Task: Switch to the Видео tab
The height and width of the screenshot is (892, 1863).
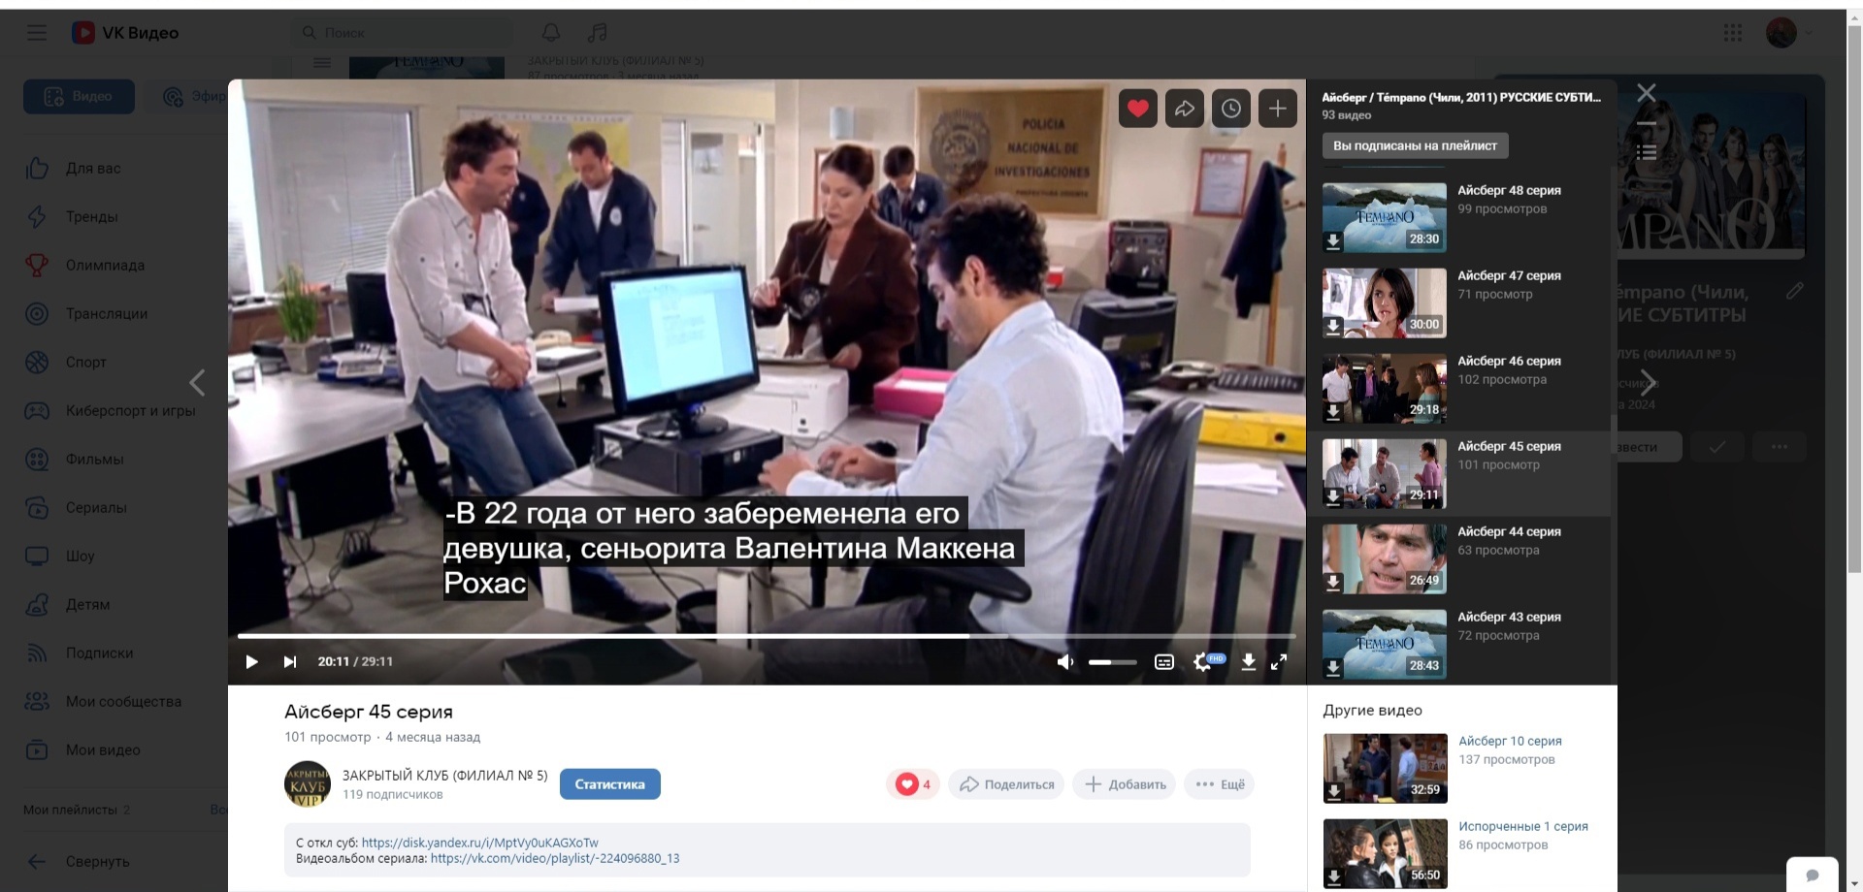Action: (79, 96)
